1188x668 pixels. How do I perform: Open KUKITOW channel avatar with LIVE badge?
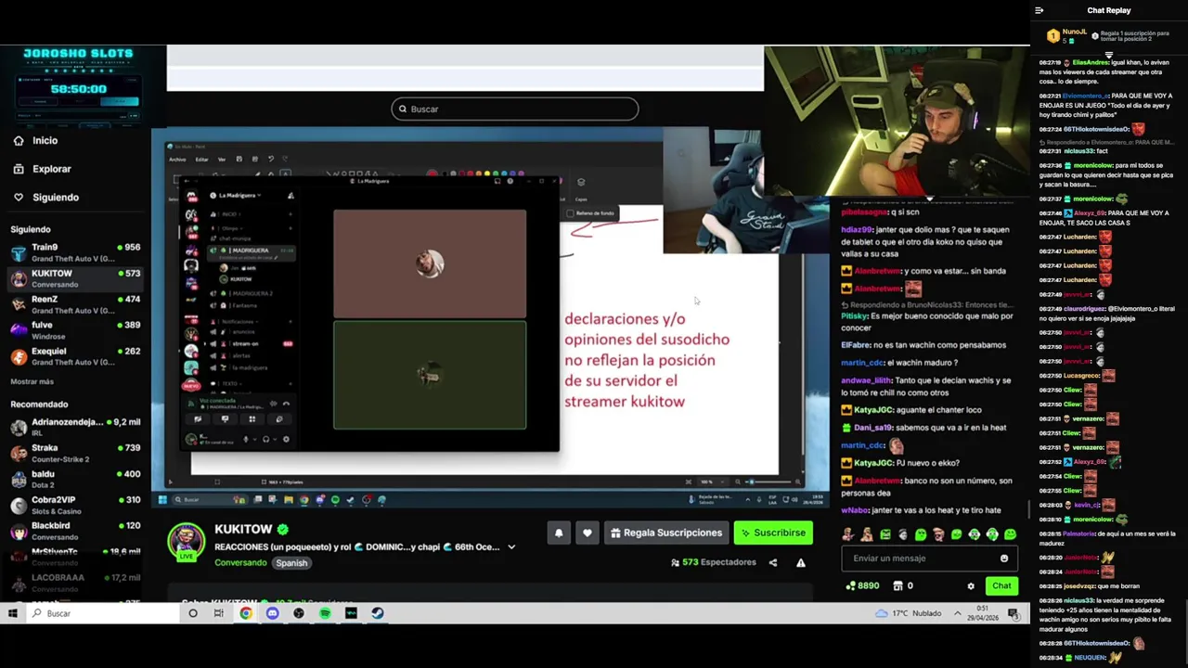click(x=187, y=542)
